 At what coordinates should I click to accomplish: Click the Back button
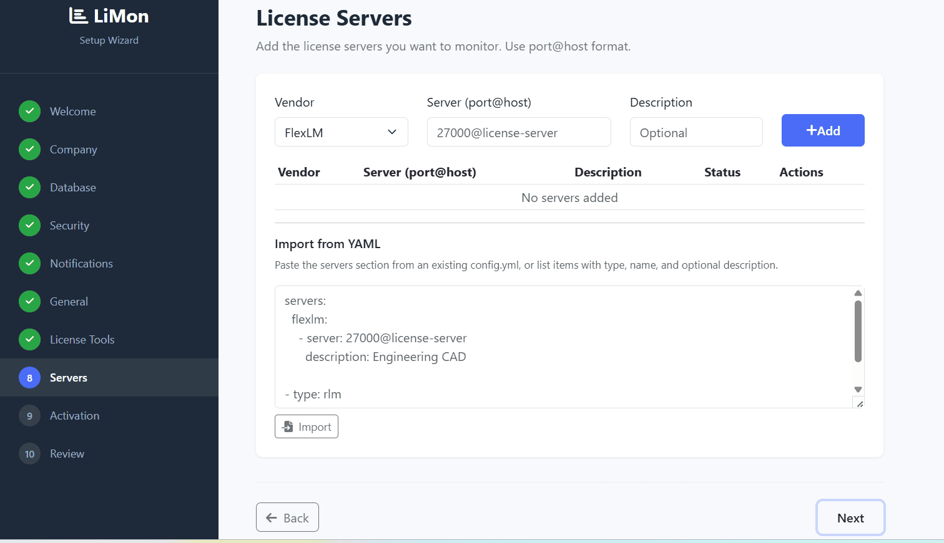click(287, 517)
